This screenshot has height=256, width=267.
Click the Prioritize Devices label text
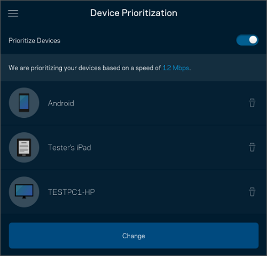click(34, 41)
